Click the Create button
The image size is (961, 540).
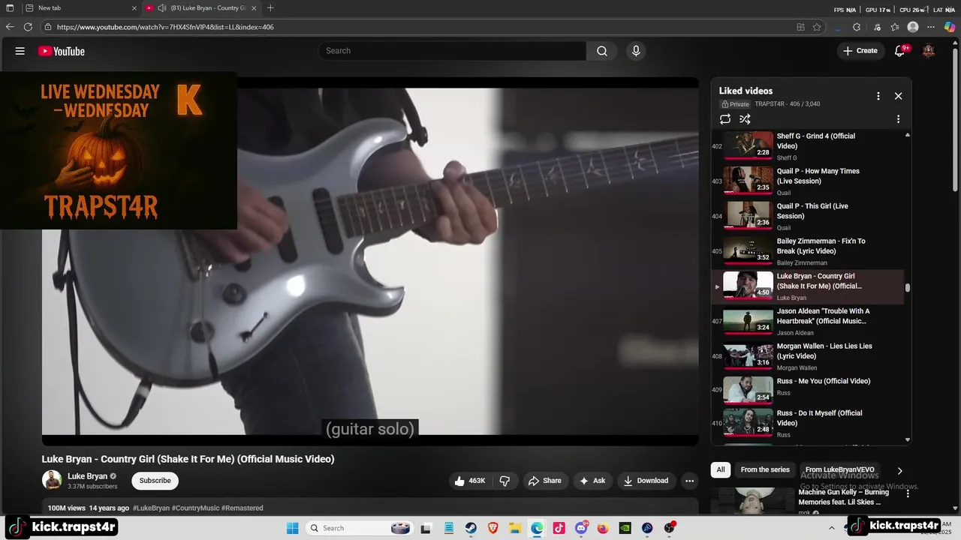pos(860,51)
